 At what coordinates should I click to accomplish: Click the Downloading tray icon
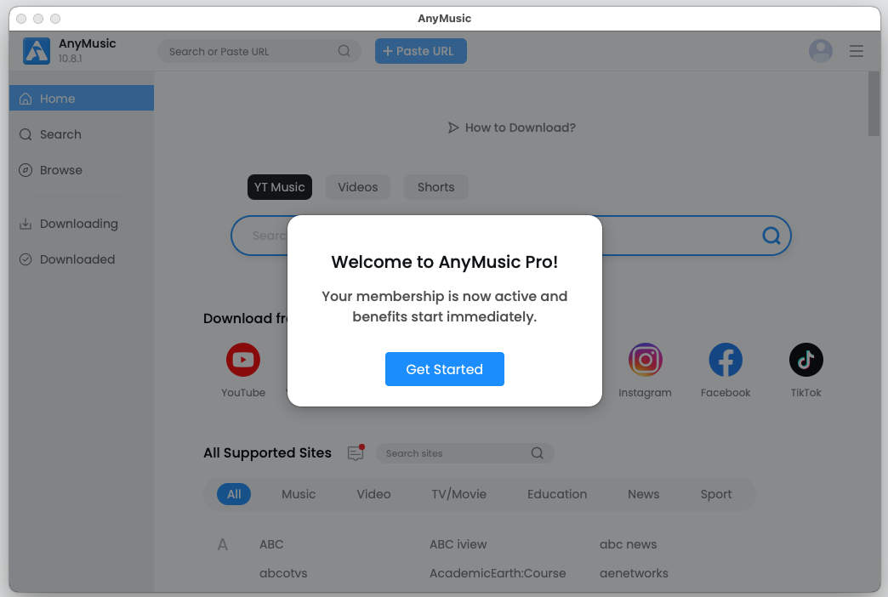click(x=26, y=224)
